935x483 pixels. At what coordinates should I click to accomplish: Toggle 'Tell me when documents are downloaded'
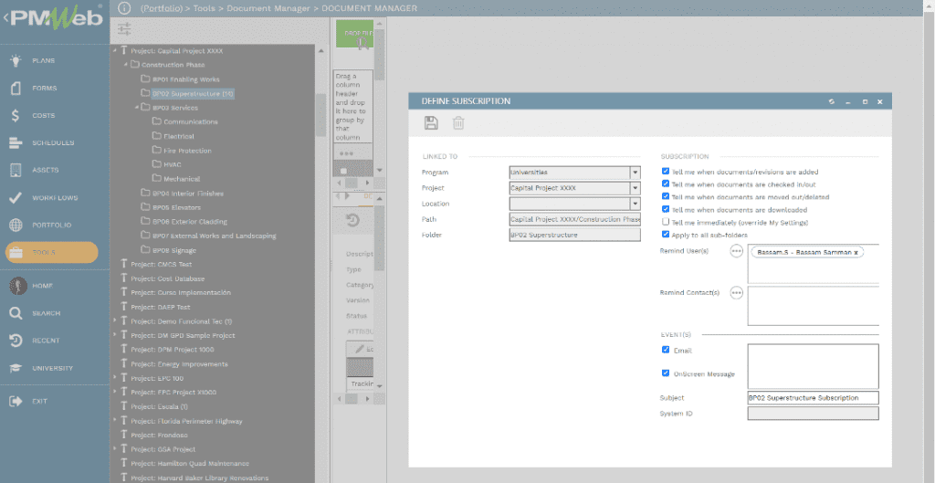666,209
